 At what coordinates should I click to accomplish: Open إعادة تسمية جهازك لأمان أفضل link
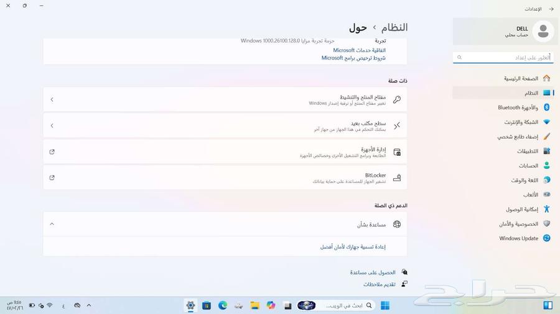pyautogui.click(x=353, y=247)
